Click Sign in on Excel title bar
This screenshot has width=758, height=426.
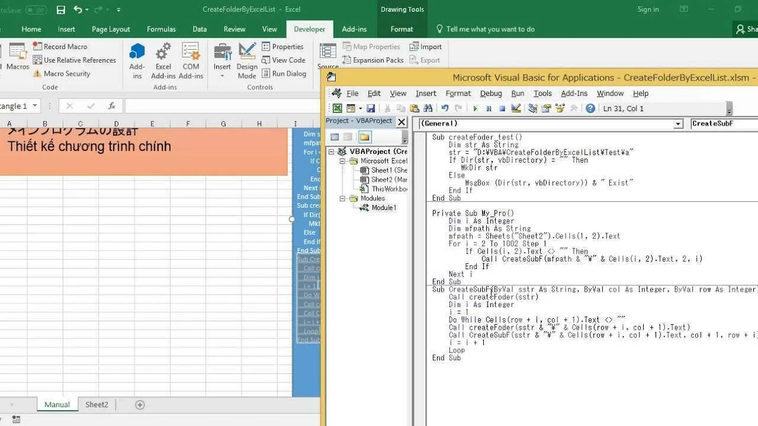(648, 9)
